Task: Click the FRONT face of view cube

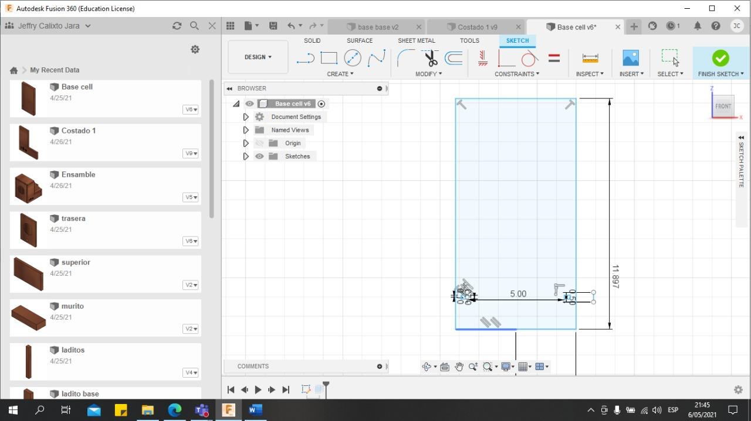Action: 723,106
